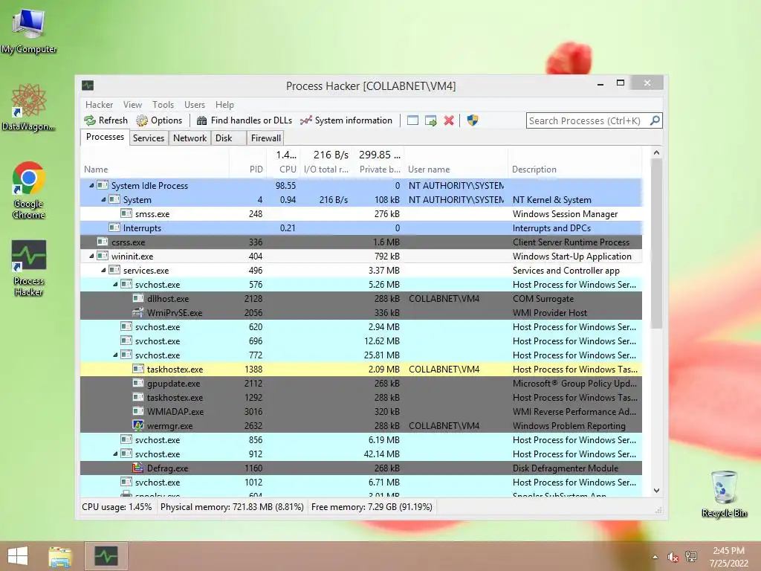Open the View menu
Image resolution: width=761 pixels, height=571 pixels.
tap(132, 104)
